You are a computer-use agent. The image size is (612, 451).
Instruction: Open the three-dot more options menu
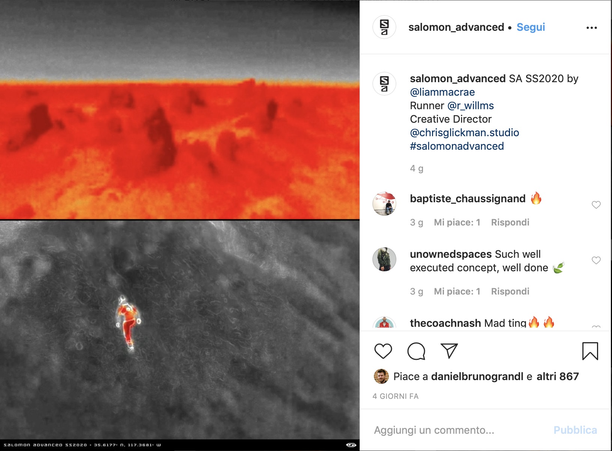click(592, 28)
